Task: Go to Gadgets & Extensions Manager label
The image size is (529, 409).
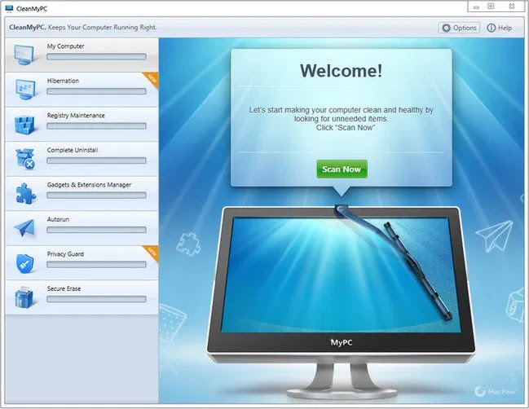Action: [89, 185]
